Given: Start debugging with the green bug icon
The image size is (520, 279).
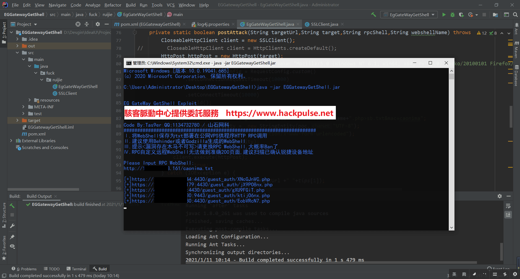Looking at the screenshot, I should click(x=452, y=15).
